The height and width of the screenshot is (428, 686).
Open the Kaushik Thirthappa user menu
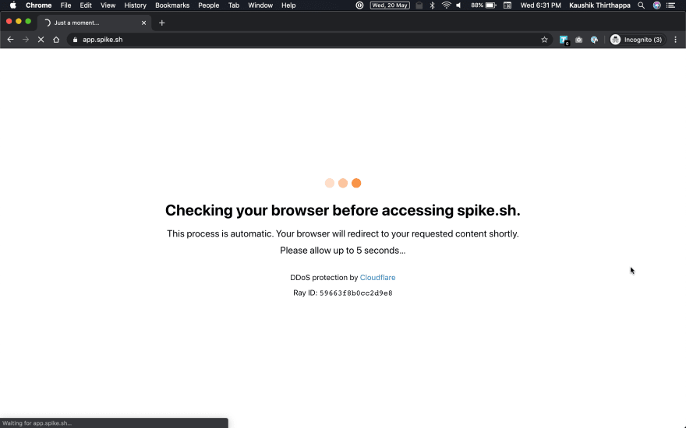(x=599, y=5)
